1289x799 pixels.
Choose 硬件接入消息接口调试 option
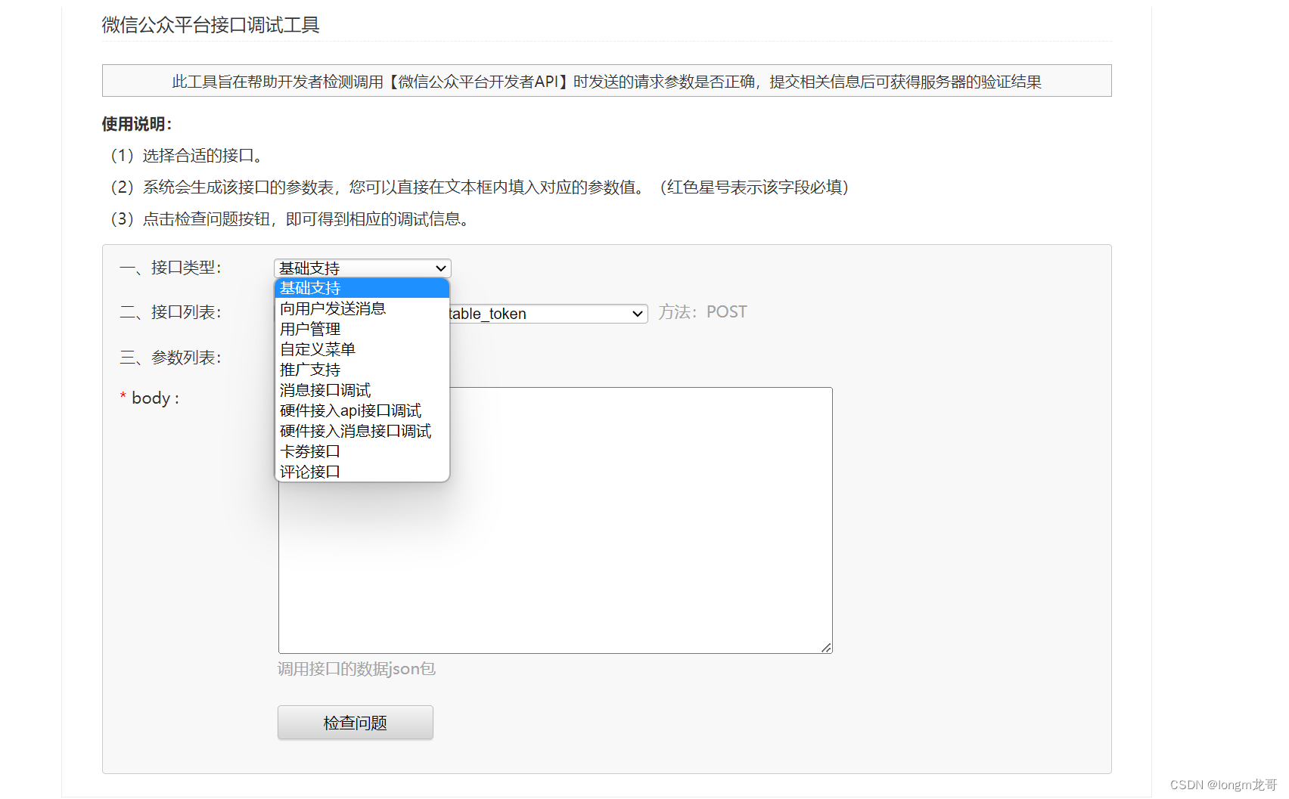(x=362, y=431)
